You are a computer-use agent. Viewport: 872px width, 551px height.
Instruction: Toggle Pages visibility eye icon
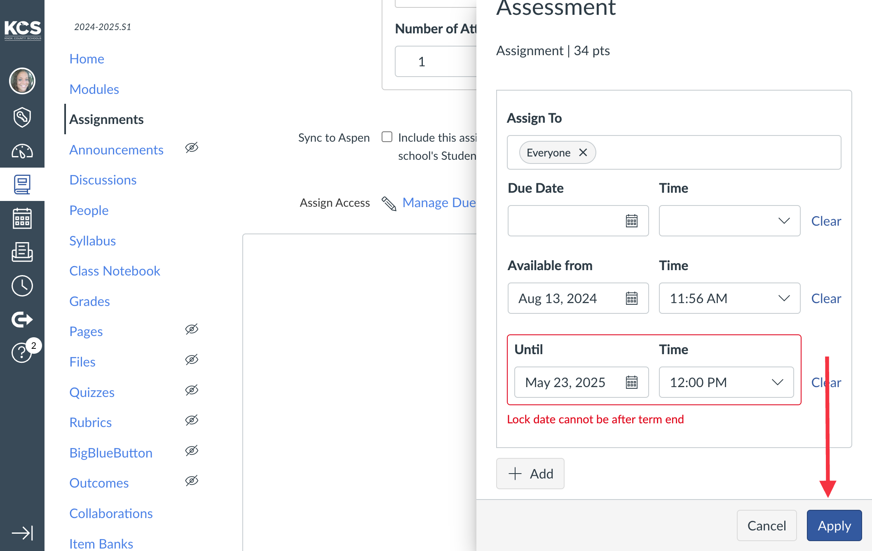click(x=192, y=329)
